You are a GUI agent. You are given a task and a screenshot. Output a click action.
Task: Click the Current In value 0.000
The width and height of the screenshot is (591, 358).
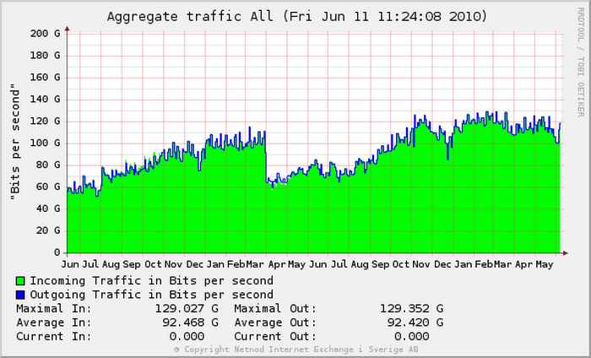187,336
